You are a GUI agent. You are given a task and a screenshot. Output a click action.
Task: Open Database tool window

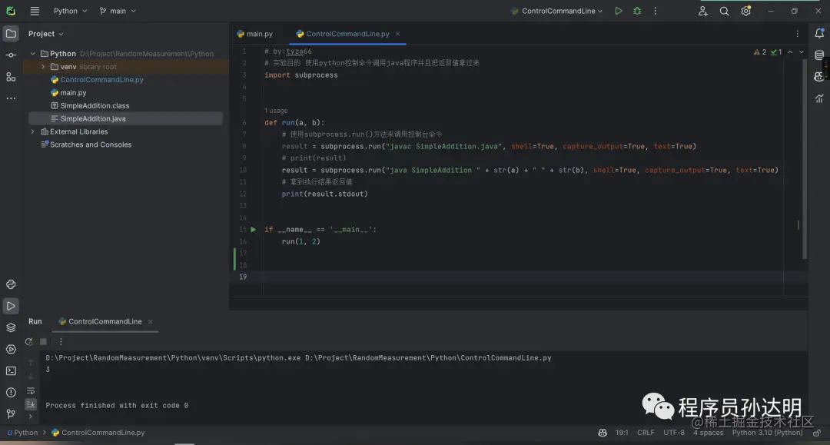(x=819, y=55)
